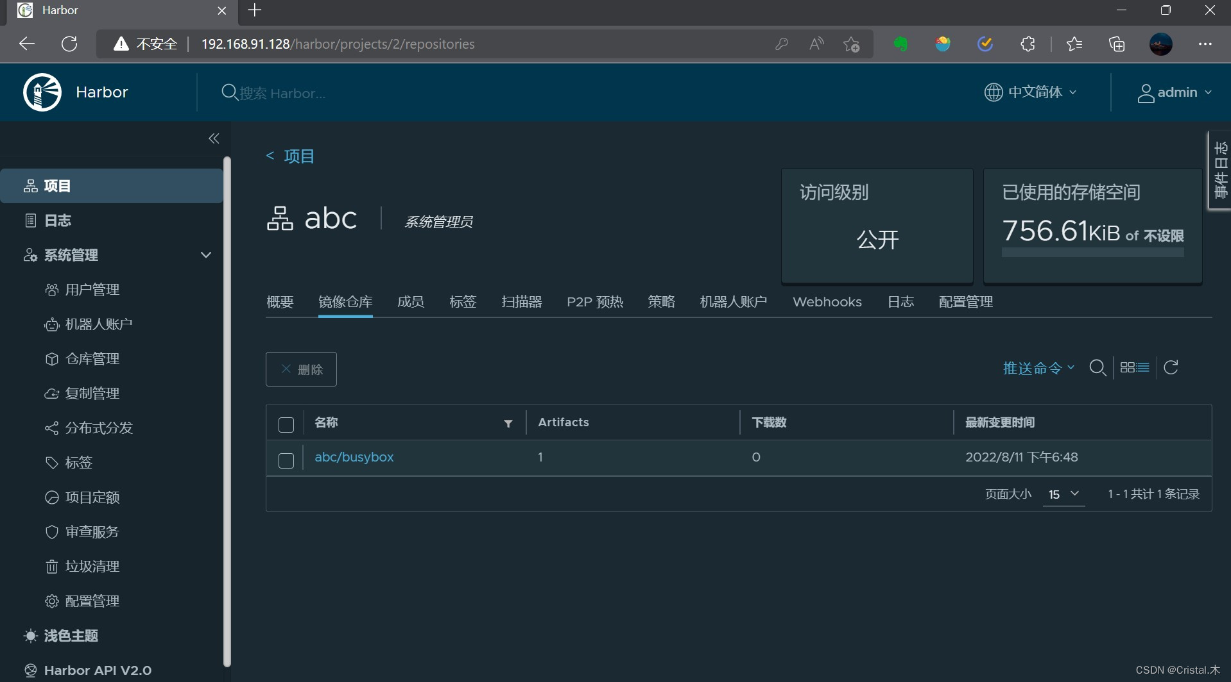Click the green Evernote extension icon

901,44
